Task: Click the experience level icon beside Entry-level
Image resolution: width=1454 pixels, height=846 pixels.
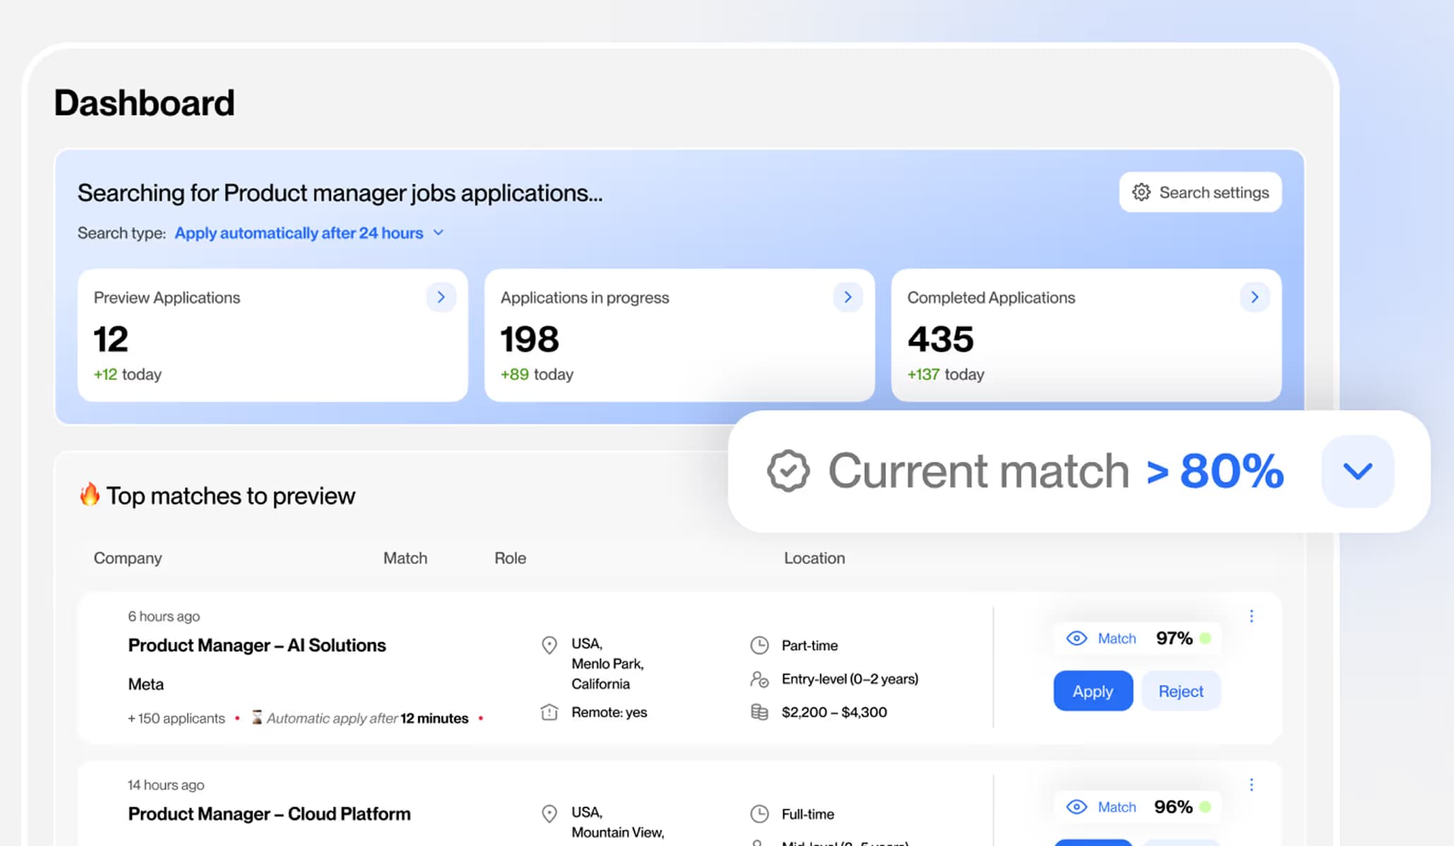Action: point(759,679)
